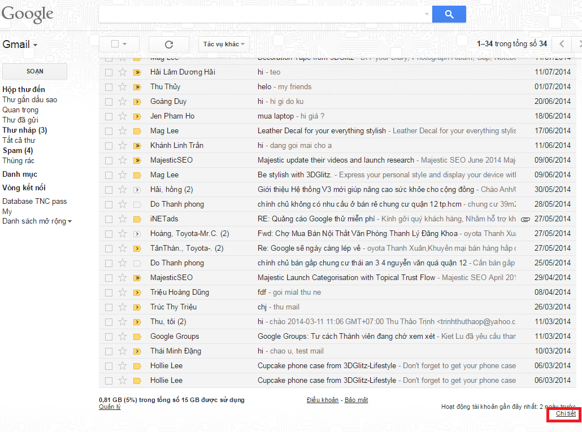
Task: Open Thư đã gửi folder
Action: point(20,120)
